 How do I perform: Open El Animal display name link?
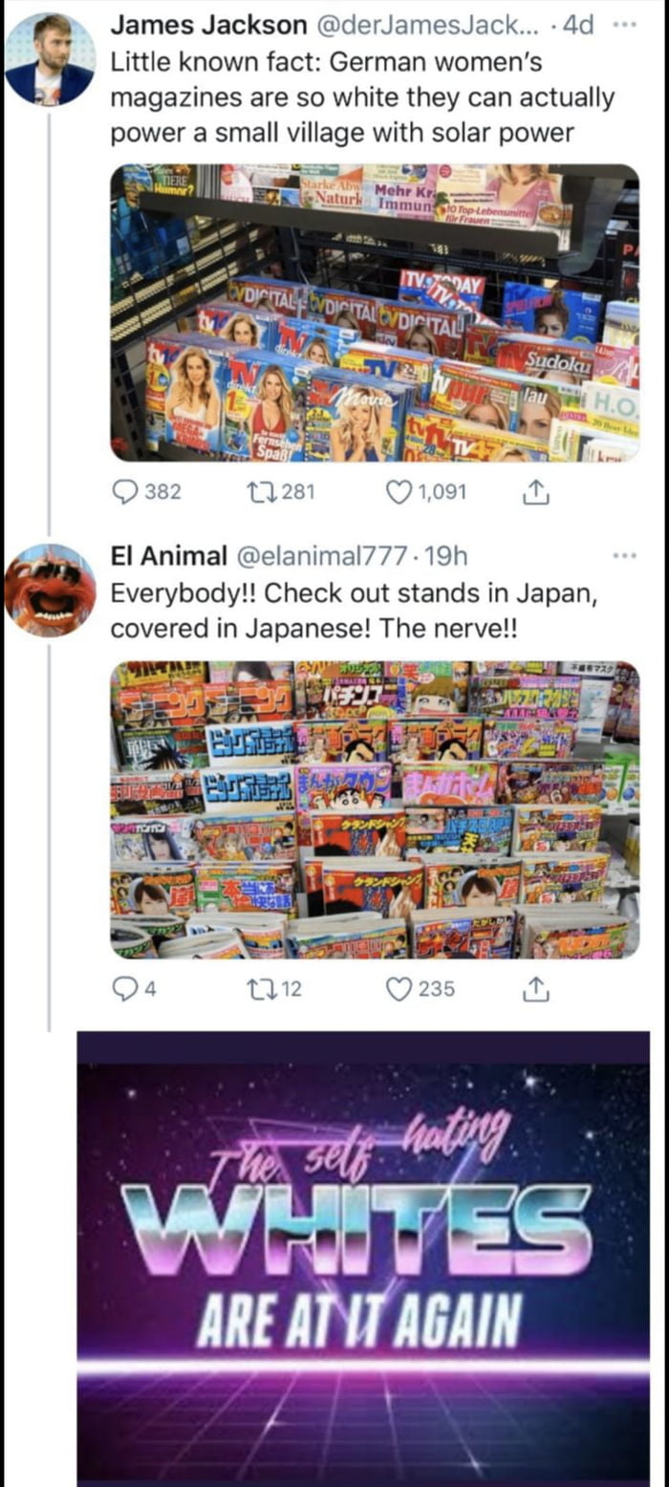coord(169,555)
